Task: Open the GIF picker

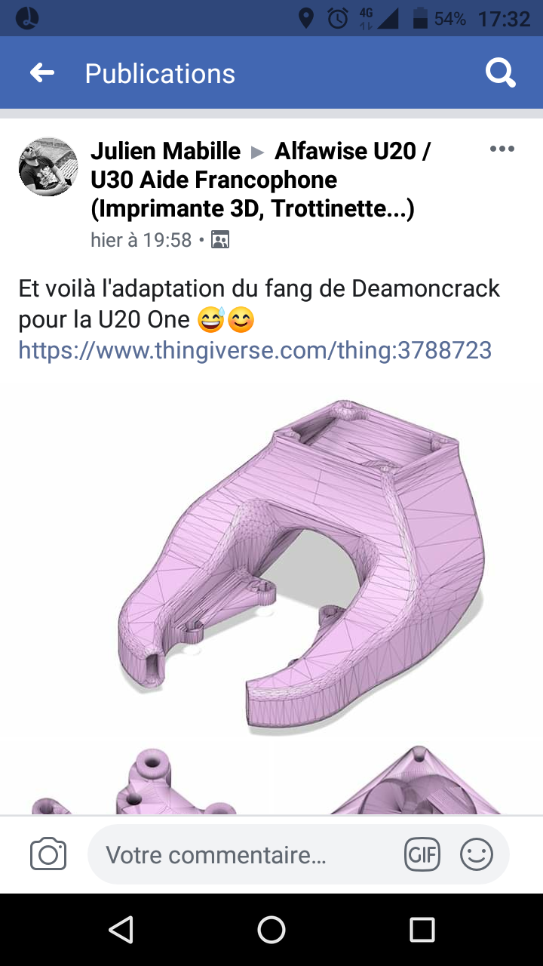Action: 422,854
